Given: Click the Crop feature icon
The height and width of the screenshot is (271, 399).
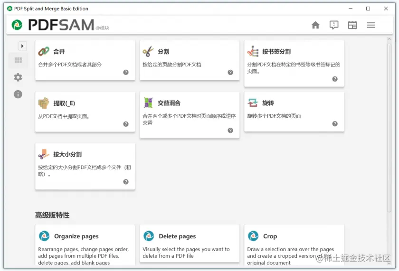Looking at the screenshot, I should coord(253,236).
